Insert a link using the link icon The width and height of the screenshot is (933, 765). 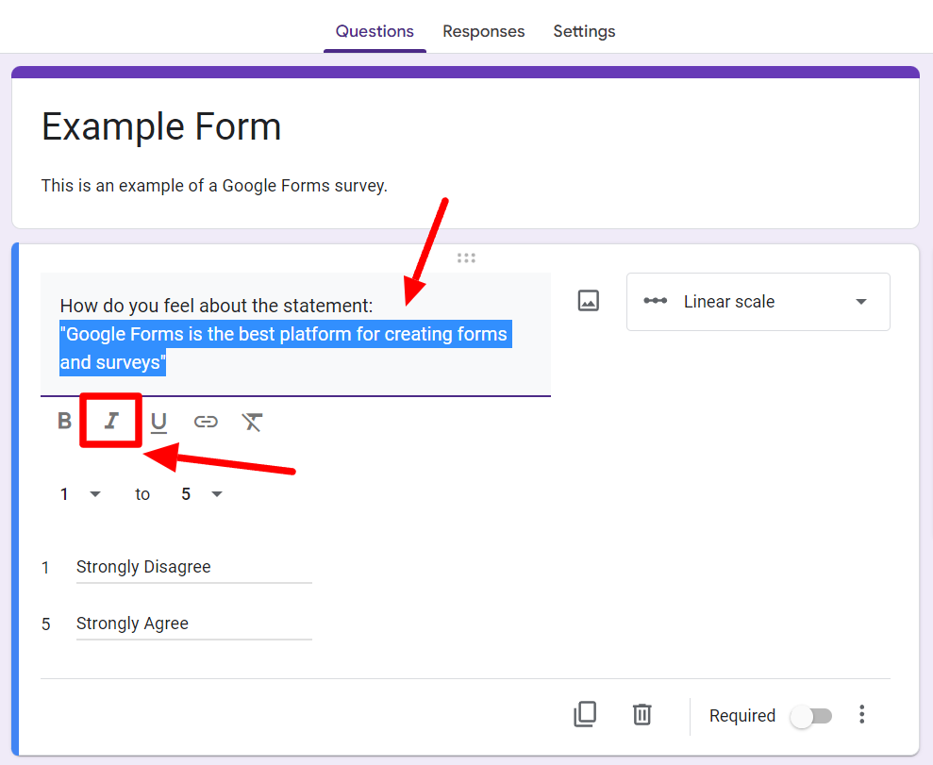coord(206,422)
